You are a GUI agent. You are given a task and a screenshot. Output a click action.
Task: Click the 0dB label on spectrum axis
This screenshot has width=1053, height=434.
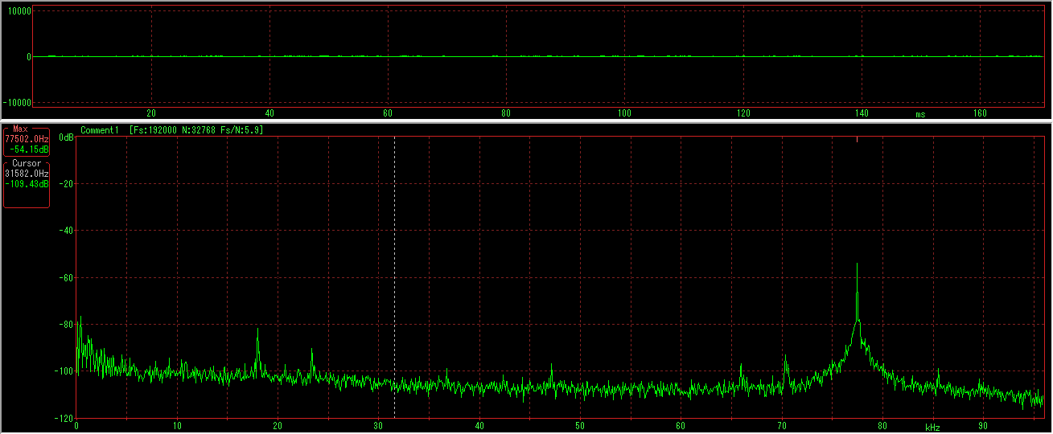[68, 137]
